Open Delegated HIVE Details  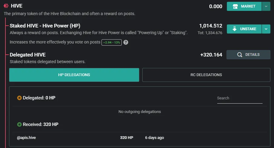[x=248, y=55]
